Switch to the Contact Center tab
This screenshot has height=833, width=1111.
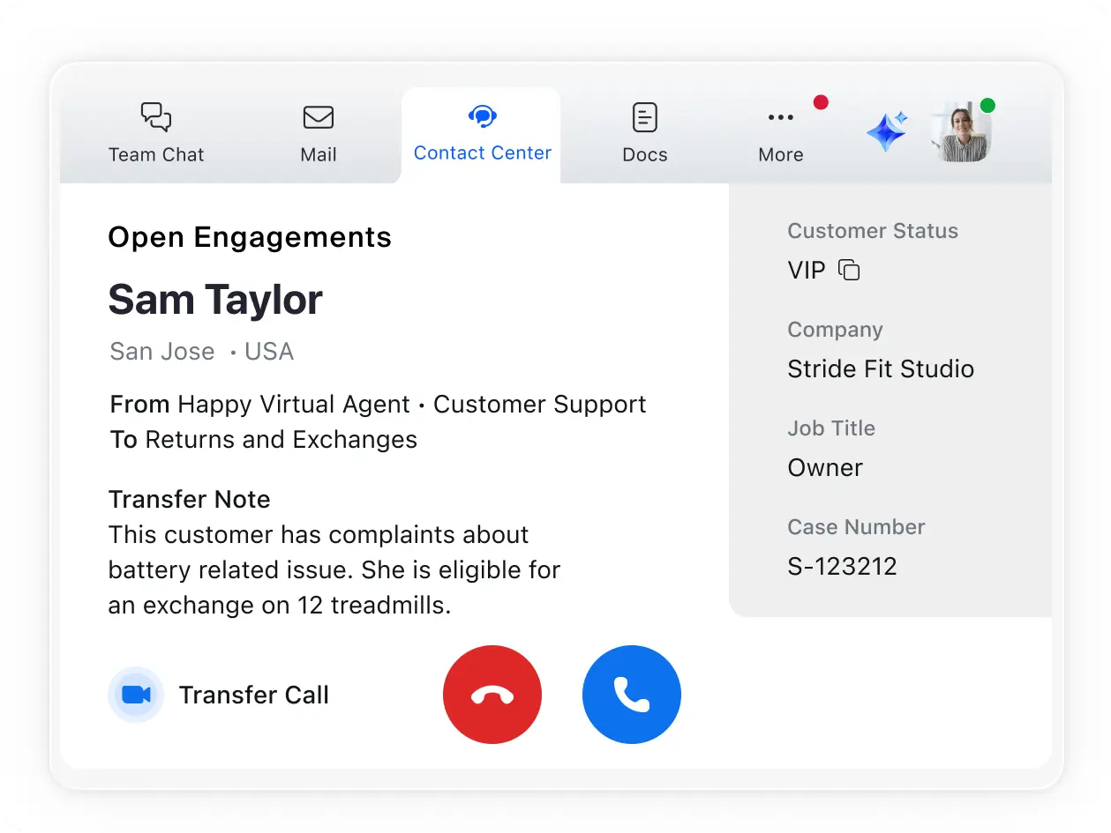click(x=482, y=134)
